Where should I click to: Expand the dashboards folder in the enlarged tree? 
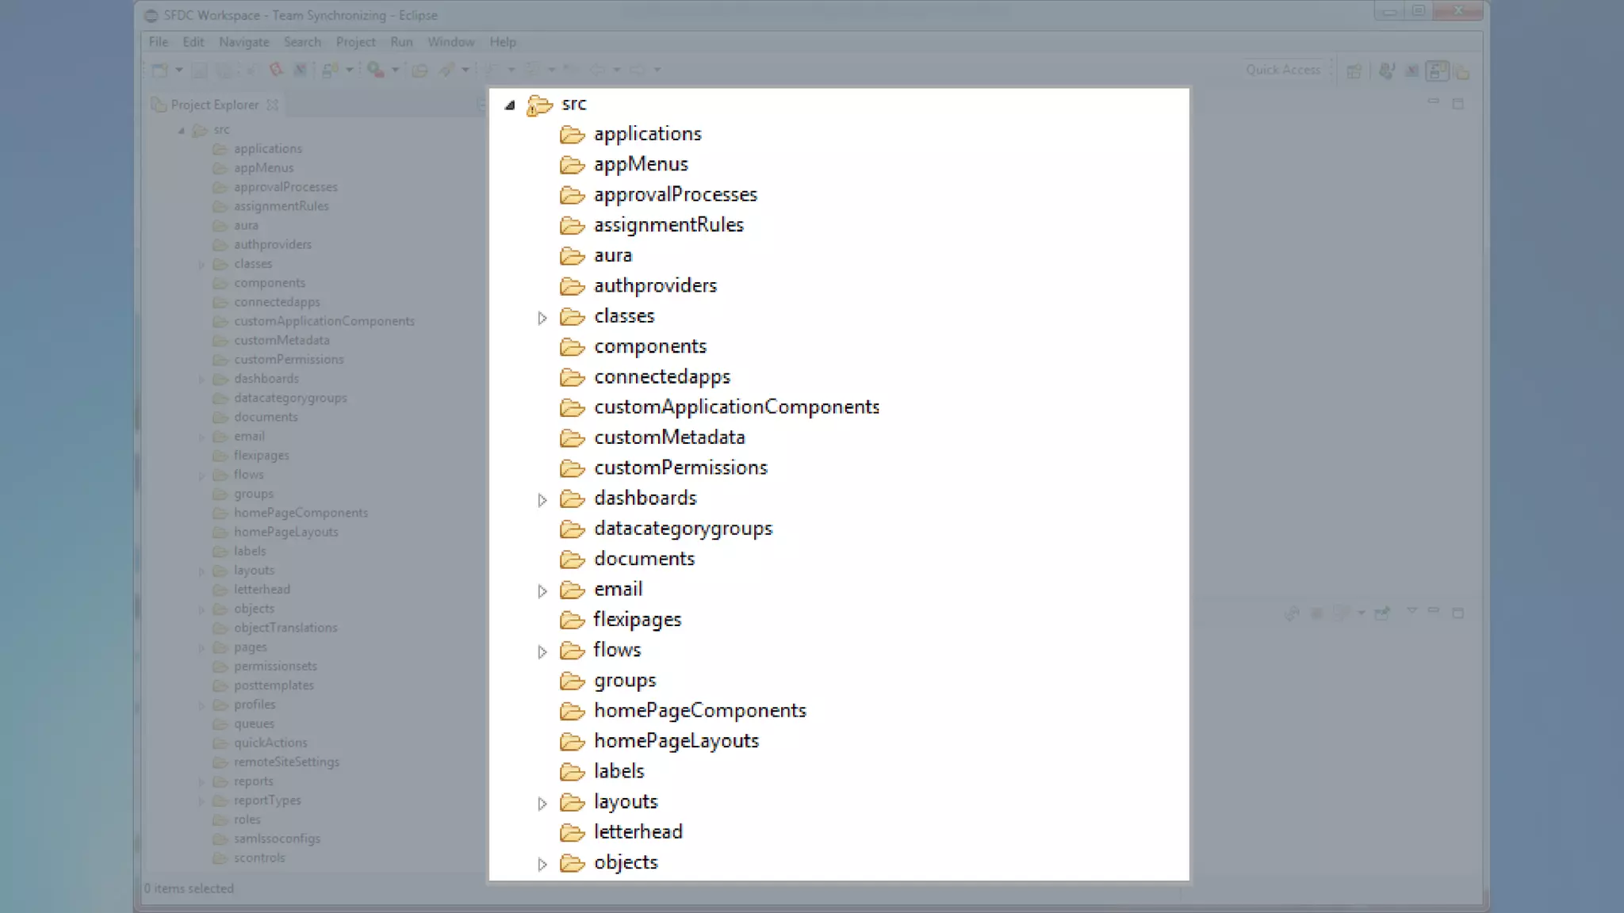coord(542,500)
